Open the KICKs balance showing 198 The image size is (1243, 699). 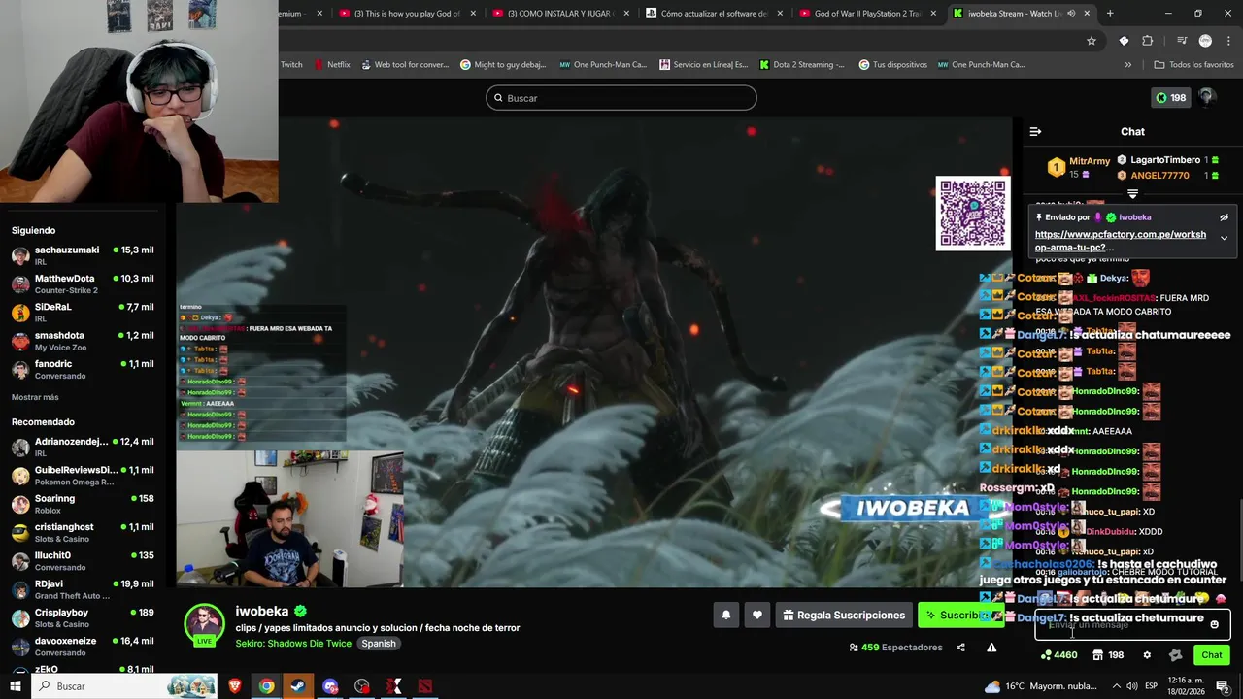click(1170, 98)
